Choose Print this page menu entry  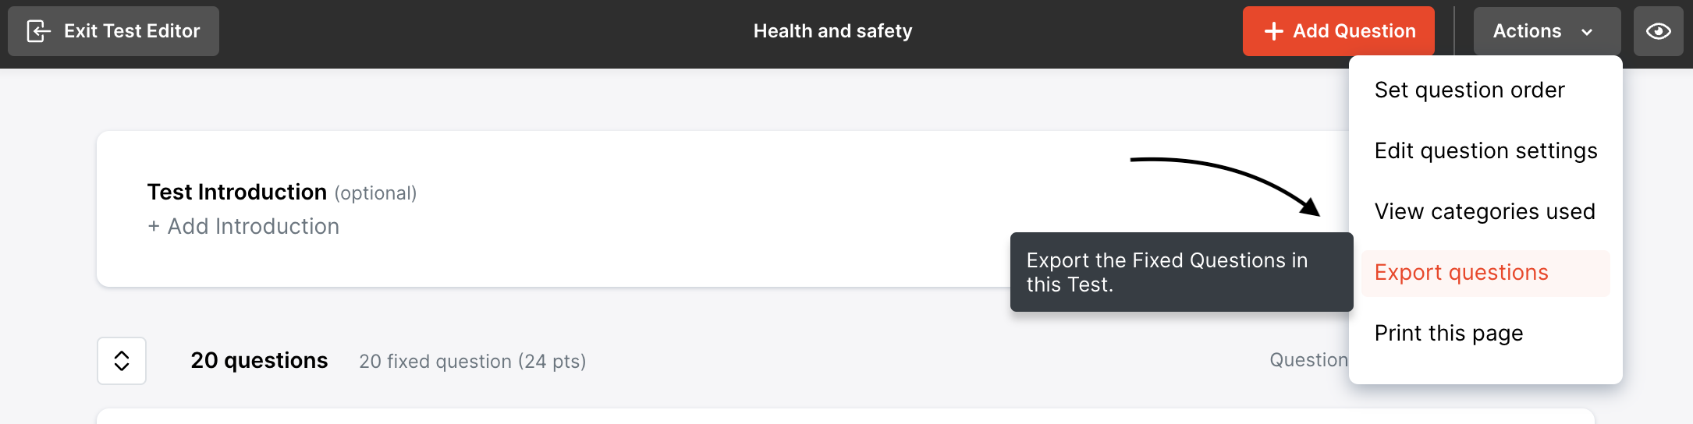(x=1448, y=334)
